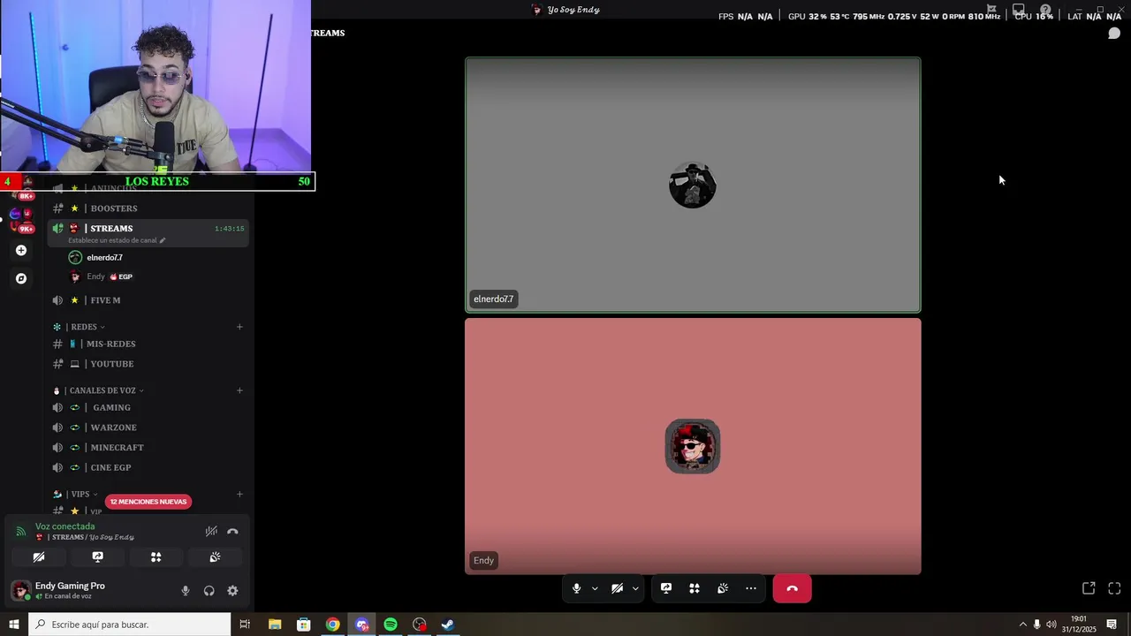Screen dimensions: 1131x636
Task: Click Voz conectada connection status
Action: pyautogui.click(x=65, y=526)
